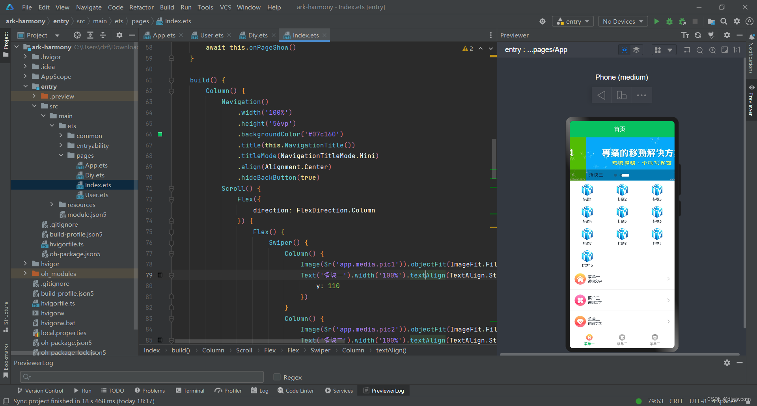The height and width of the screenshot is (406, 757).
Task: Open Device File Browser folder icon
Action: coord(711,21)
